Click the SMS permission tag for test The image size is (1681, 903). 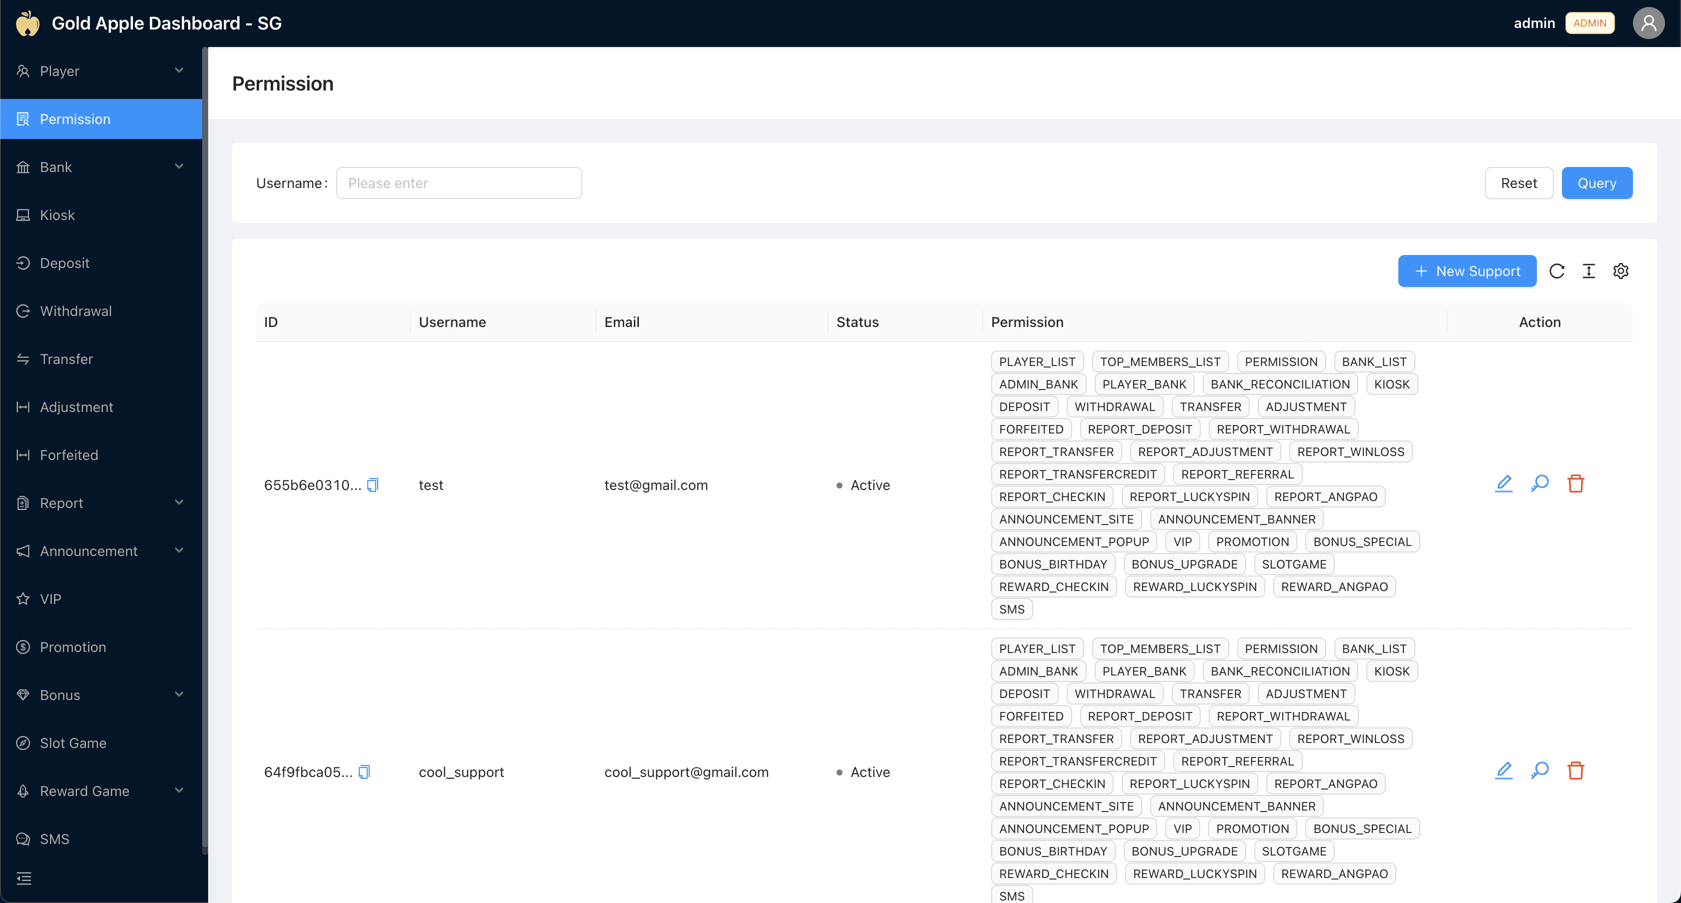[1012, 608]
